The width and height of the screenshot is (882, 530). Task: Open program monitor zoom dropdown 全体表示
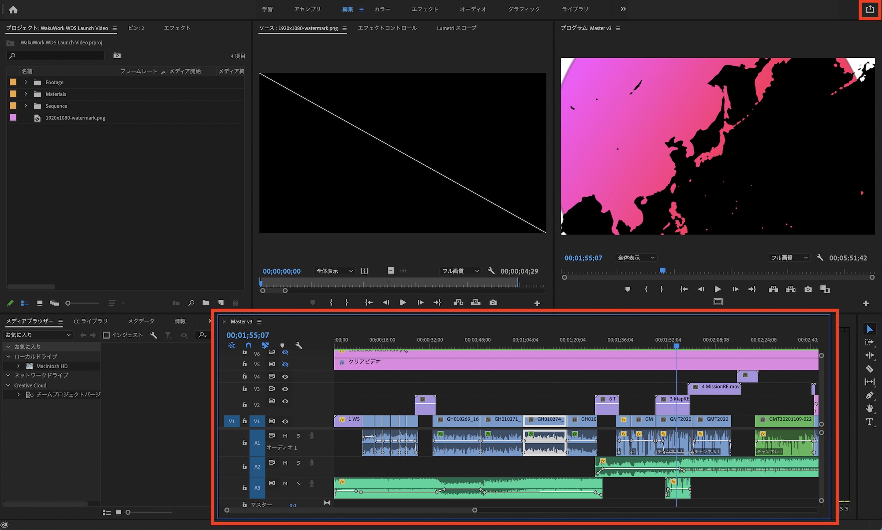coord(636,258)
